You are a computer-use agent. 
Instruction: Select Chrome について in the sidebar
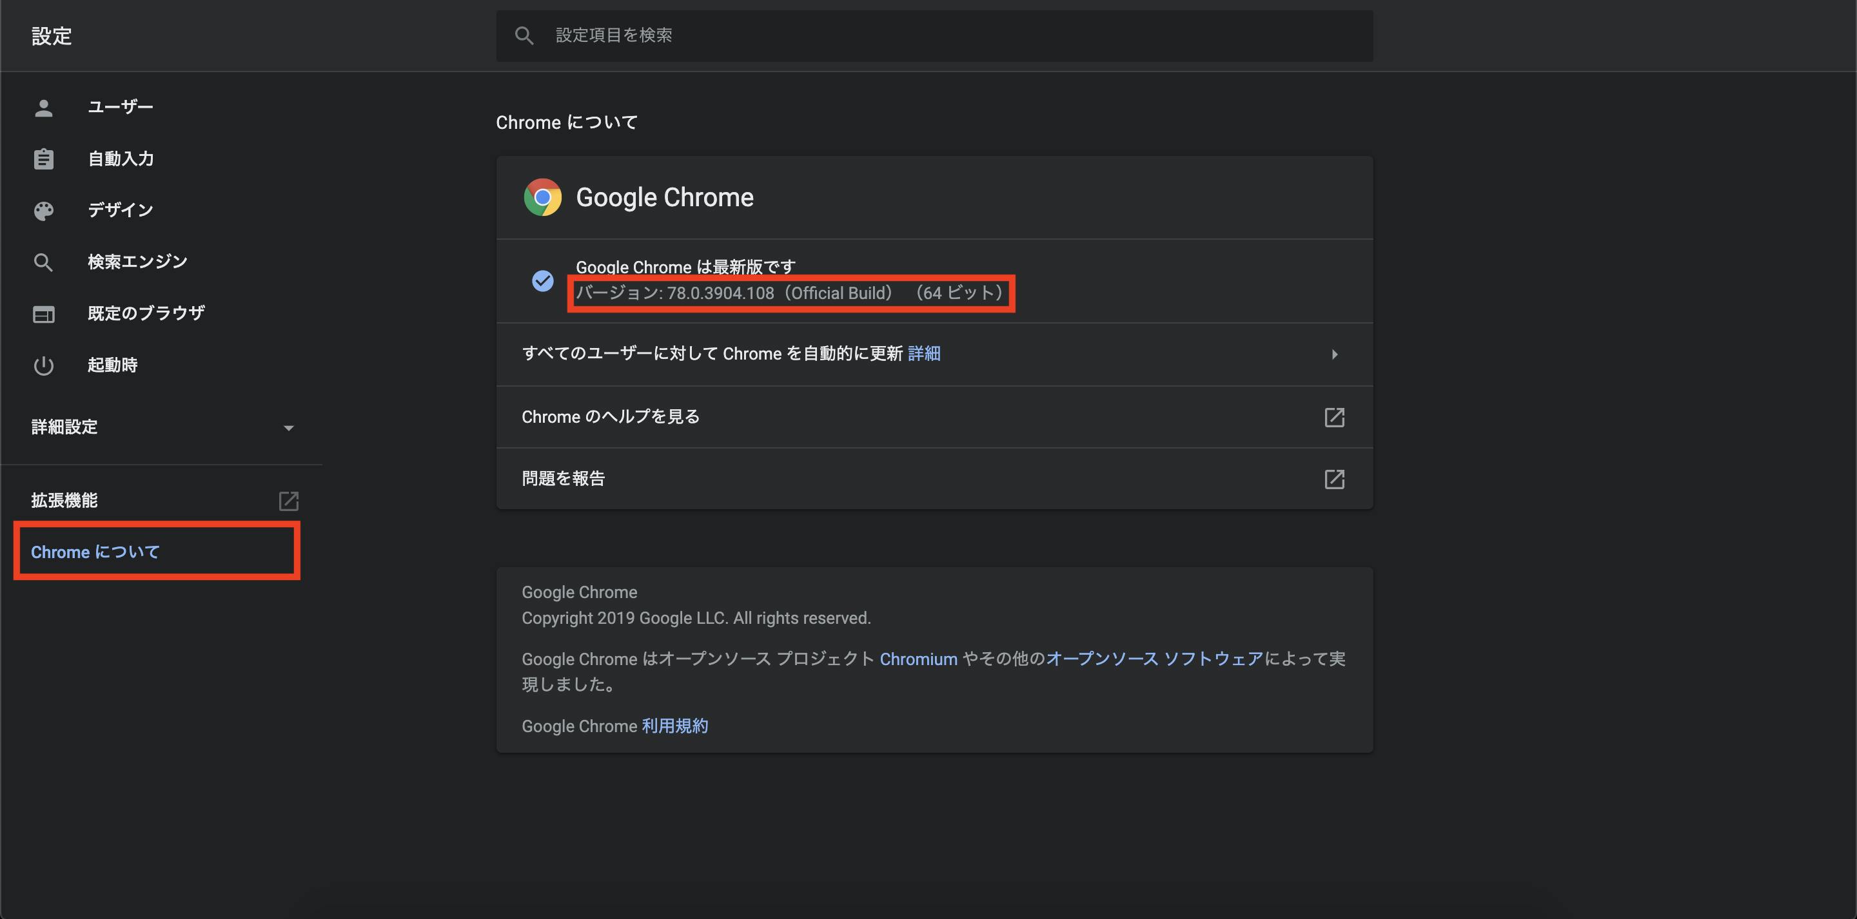95,552
